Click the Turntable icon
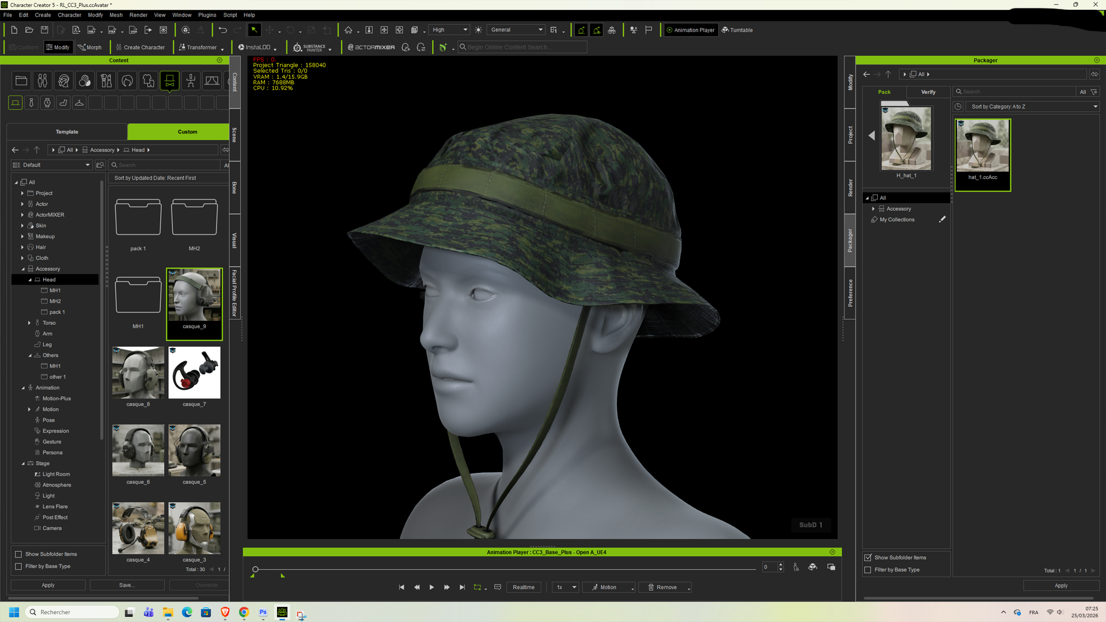Viewport: 1106px width, 622px height. [x=737, y=30]
